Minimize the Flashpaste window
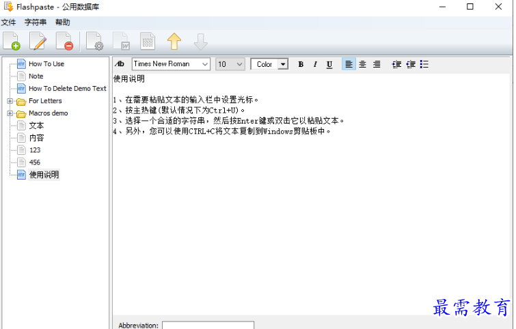This screenshot has height=329, width=516. (x=442, y=7)
